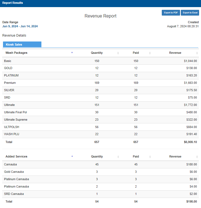Viewport: 201px width, 208px height.
Task: Click the Revenue Report title
Action: pos(100,16)
